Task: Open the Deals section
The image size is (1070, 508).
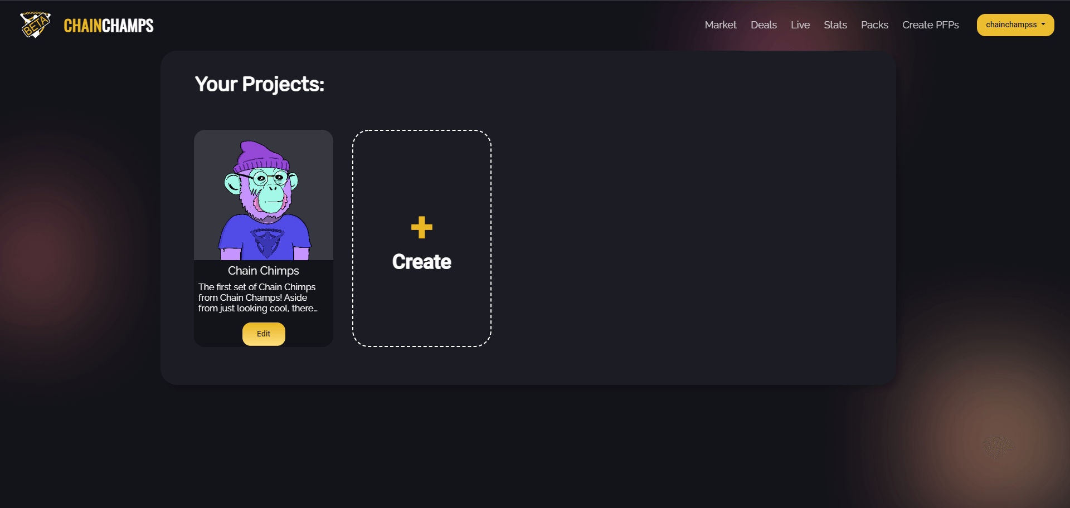Action: pos(763,25)
